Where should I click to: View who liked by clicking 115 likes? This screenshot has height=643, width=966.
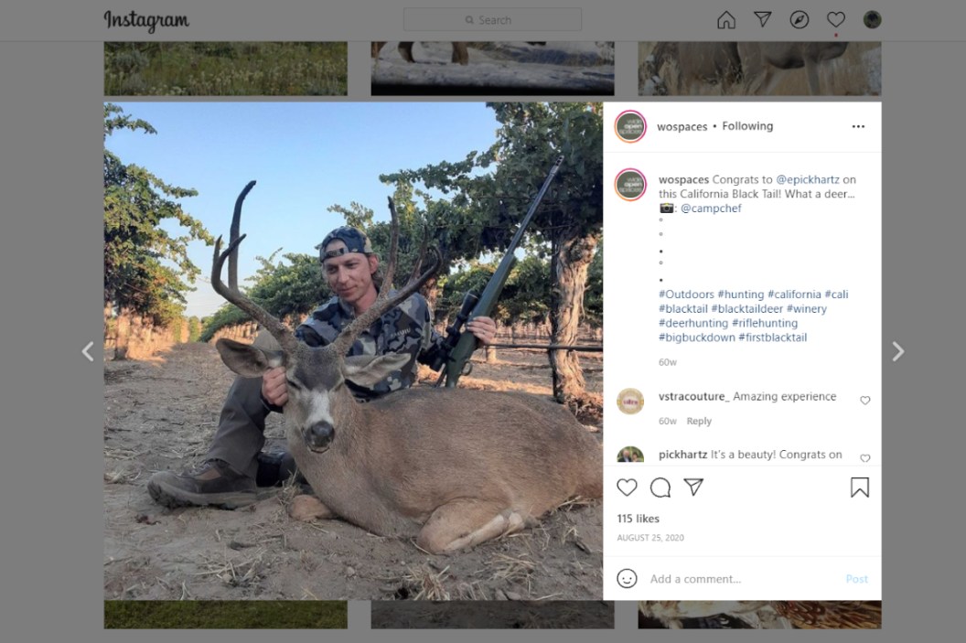(x=638, y=518)
